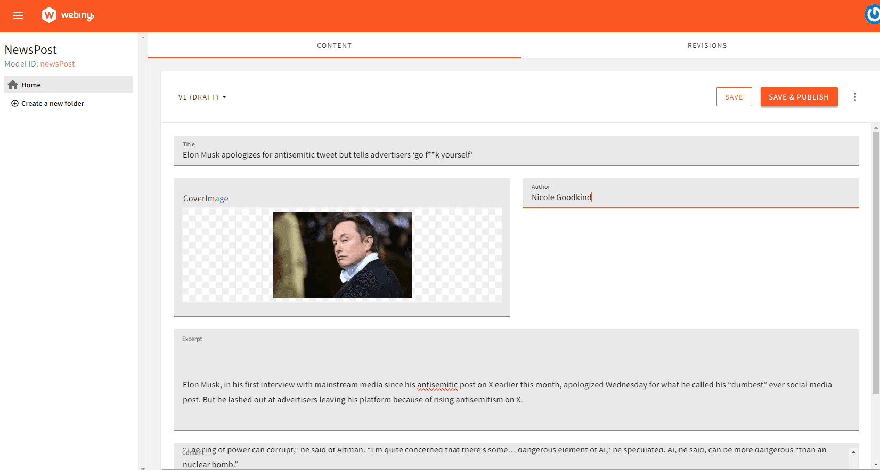Switch to the Revisions tab
Screen dimensions: 880x470
point(707,46)
